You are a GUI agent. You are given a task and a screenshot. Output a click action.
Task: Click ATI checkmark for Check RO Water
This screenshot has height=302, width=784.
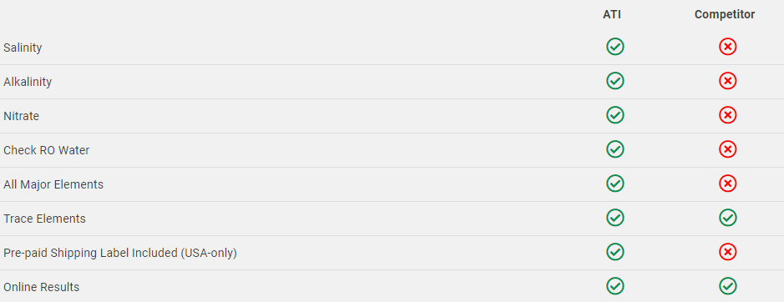(x=615, y=149)
